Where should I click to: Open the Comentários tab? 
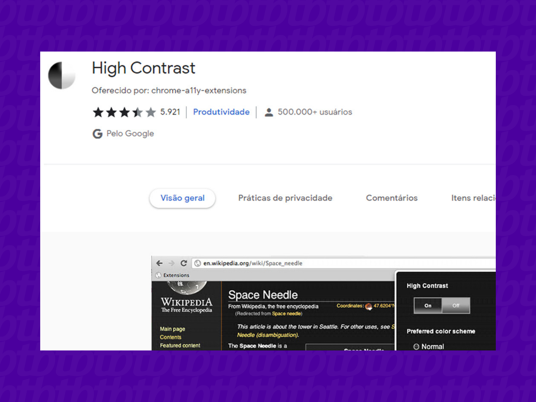tap(392, 198)
